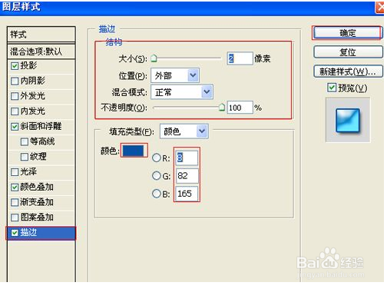Click the 大小(S) slider handle
This screenshot has width=387, height=289.
point(154,58)
